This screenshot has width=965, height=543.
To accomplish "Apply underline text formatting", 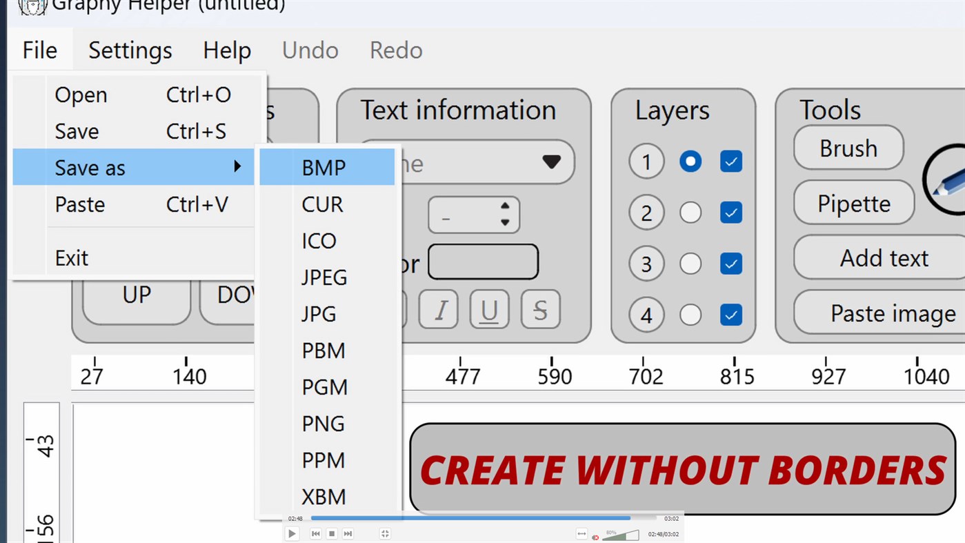I will 490,310.
